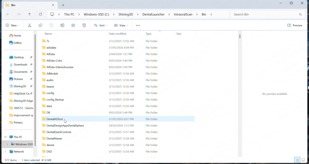Click the Delete trash icon
The image size is (309, 164).
tap(84, 25)
